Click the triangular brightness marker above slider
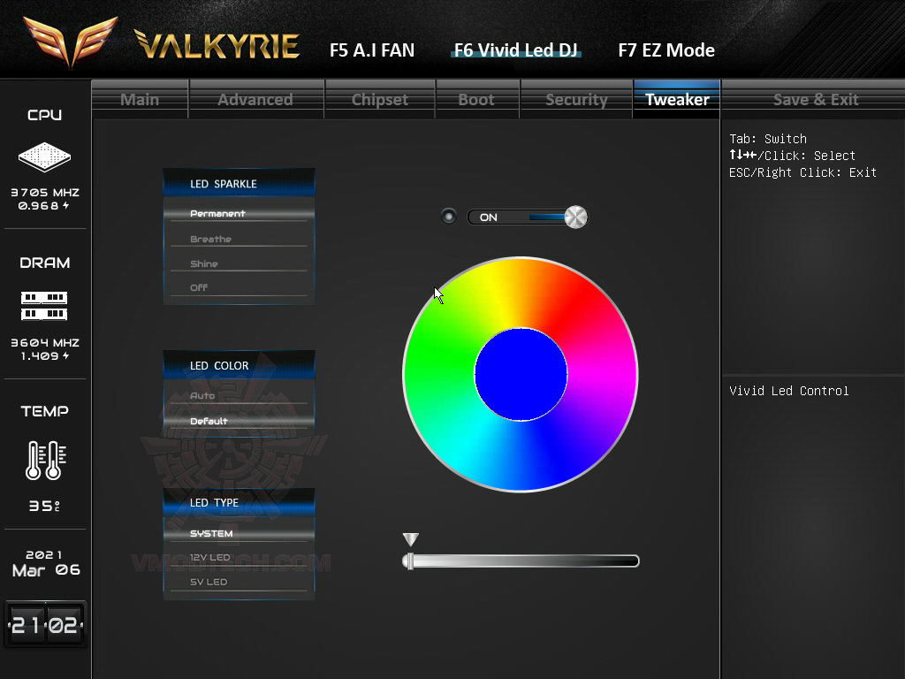Screen dimensions: 905x679 (410, 539)
